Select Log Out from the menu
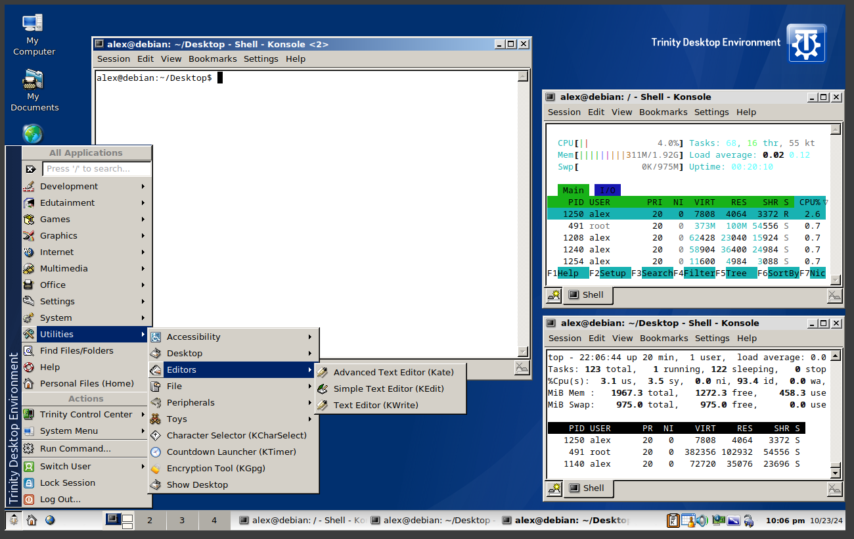This screenshot has height=539, width=854. tap(60, 499)
